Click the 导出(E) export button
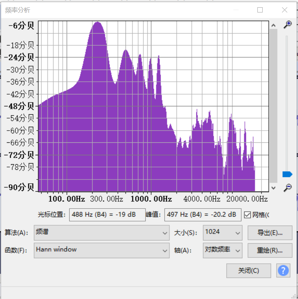 pyautogui.click(x=270, y=233)
